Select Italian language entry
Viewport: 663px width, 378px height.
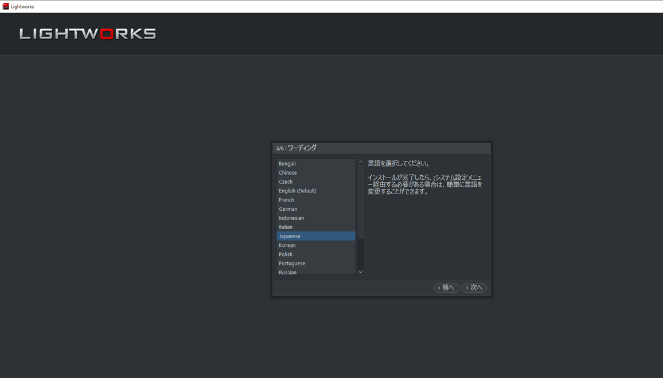pos(316,227)
